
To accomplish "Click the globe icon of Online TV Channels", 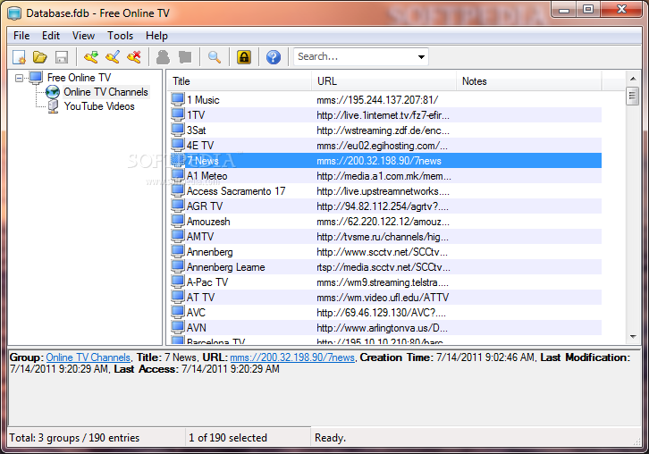I will click(x=53, y=92).
